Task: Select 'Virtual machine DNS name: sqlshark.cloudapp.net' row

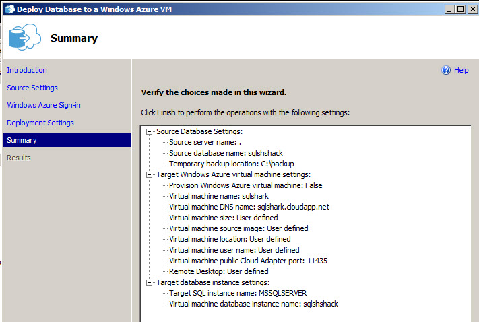Action: tap(249, 207)
